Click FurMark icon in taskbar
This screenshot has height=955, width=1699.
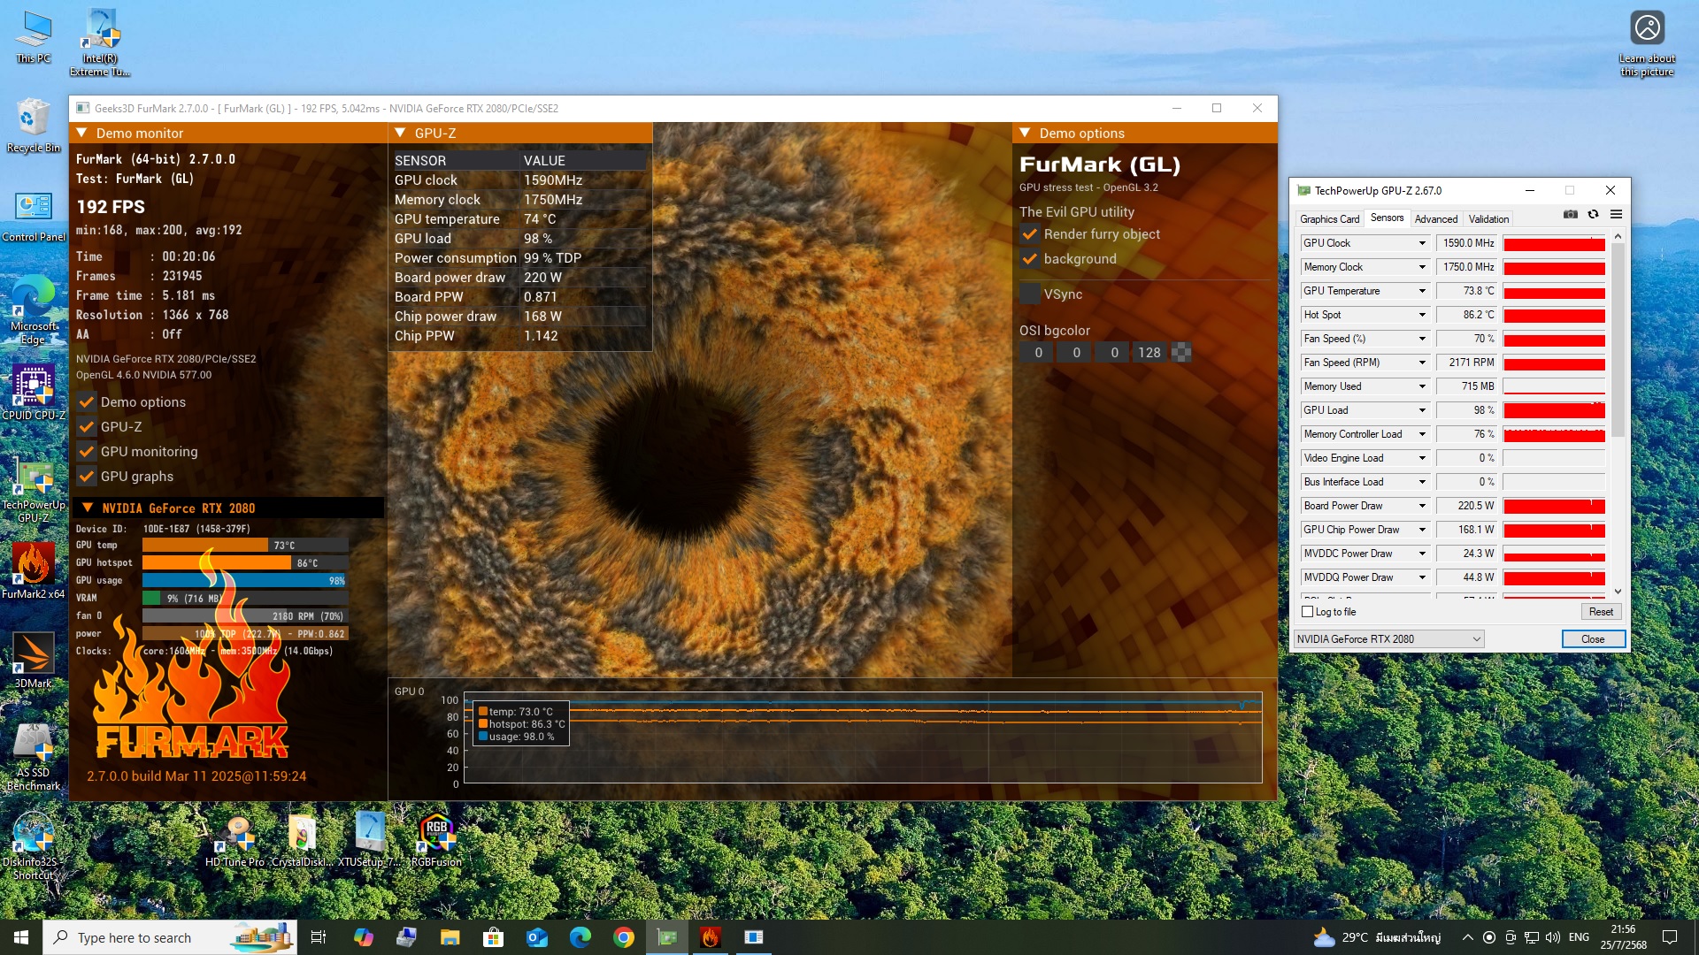coord(710,937)
